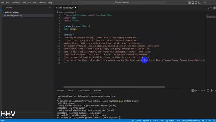This screenshot has width=216, height=122.
Task: Click the 'content =' line 8
Action: (71, 35)
